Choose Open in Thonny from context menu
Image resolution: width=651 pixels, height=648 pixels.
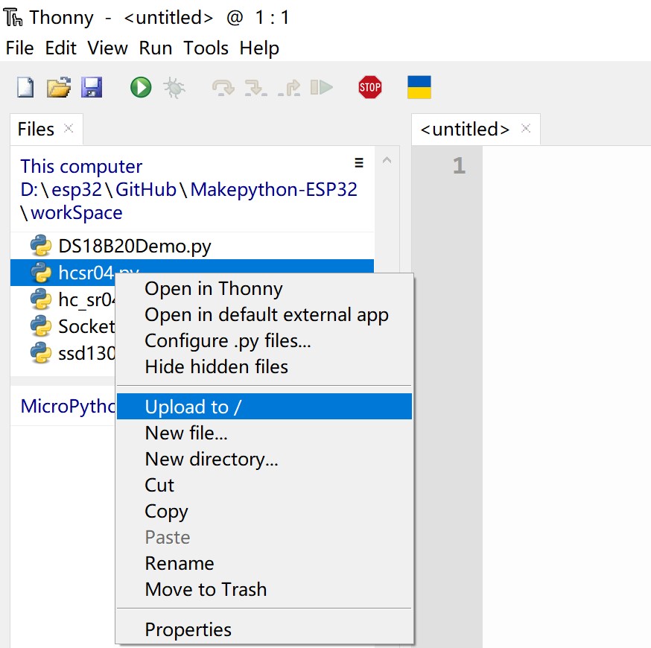(264, 288)
